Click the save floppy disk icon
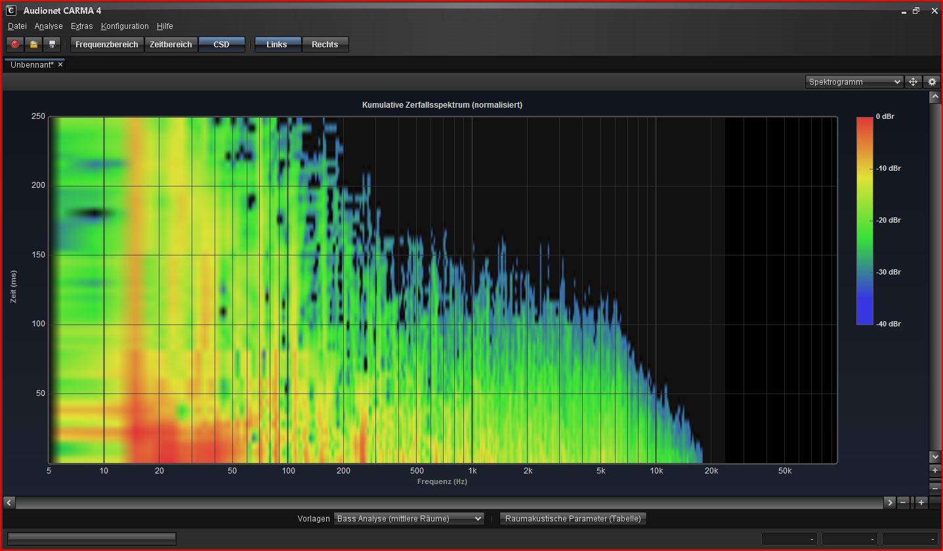Viewport: 943px width, 551px height. point(52,45)
